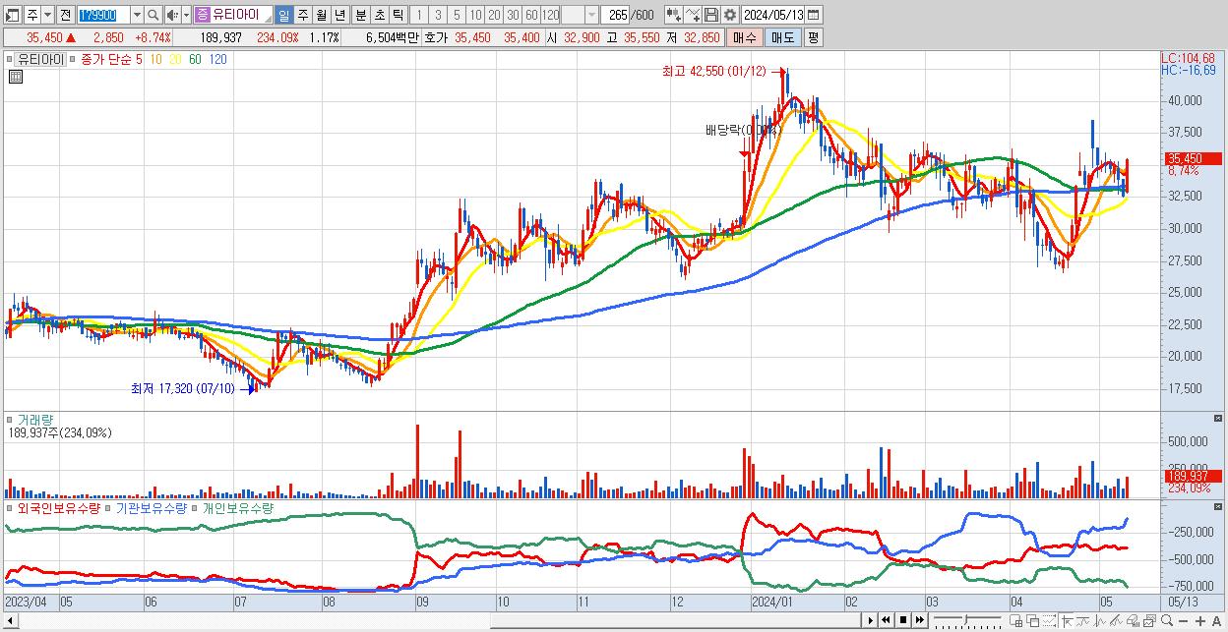
Task: Click the chart settings window icon
Action: 1149,621
